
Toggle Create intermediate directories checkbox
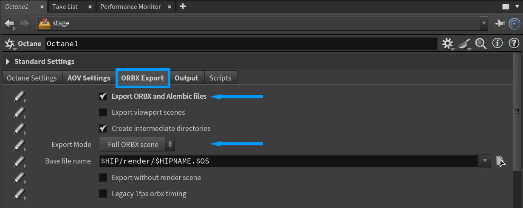(103, 128)
